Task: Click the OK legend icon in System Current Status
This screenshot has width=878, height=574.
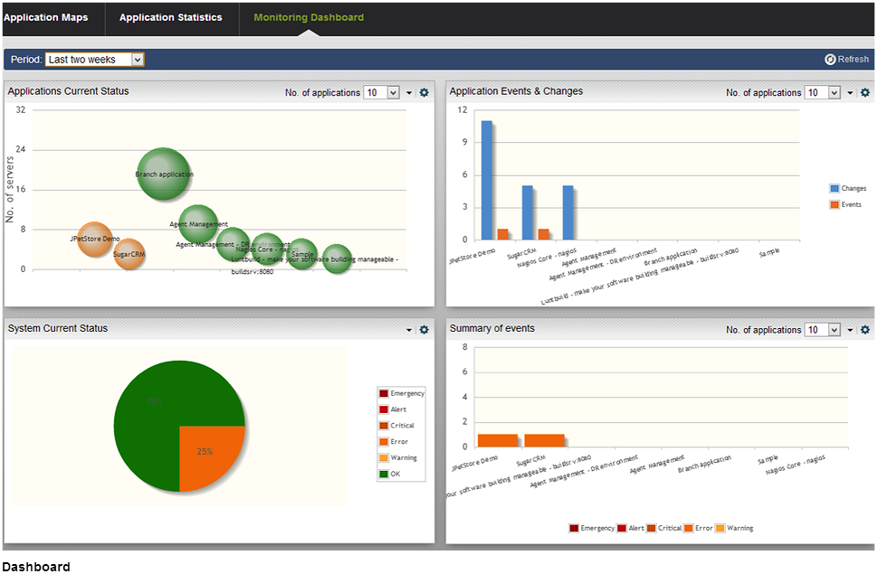Action: point(384,475)
